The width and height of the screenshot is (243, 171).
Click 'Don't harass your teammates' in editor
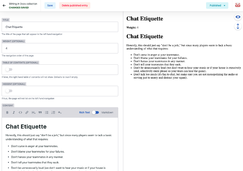37,157
